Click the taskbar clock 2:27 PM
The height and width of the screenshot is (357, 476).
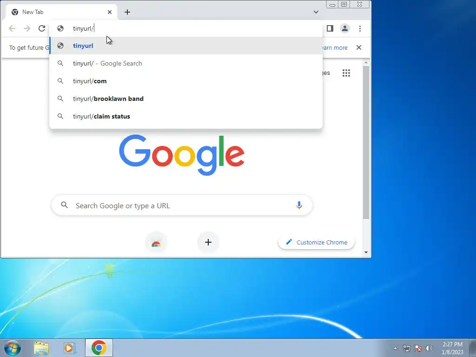pyautogui.click(x=452, y=348)
